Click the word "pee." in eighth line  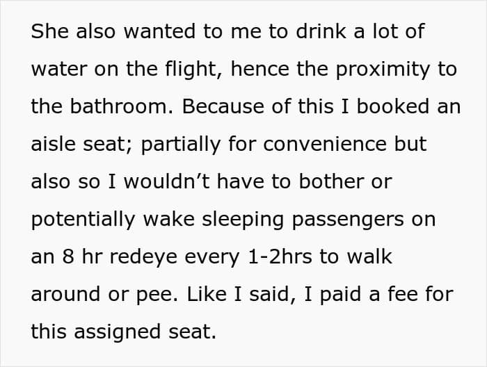tap(157, 294)
